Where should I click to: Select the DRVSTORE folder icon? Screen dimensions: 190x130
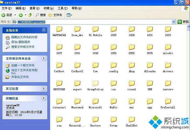pos(59,83)
